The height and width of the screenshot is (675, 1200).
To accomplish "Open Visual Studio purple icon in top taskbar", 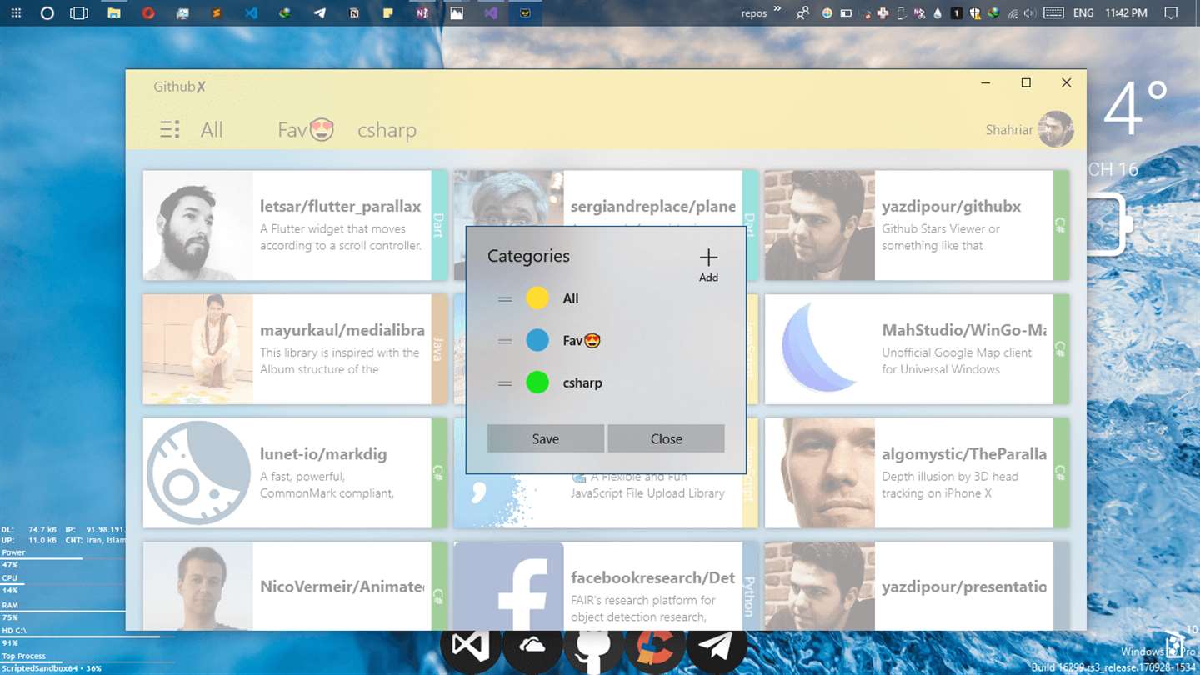I will pyautogui.click(x=491, y=12).
